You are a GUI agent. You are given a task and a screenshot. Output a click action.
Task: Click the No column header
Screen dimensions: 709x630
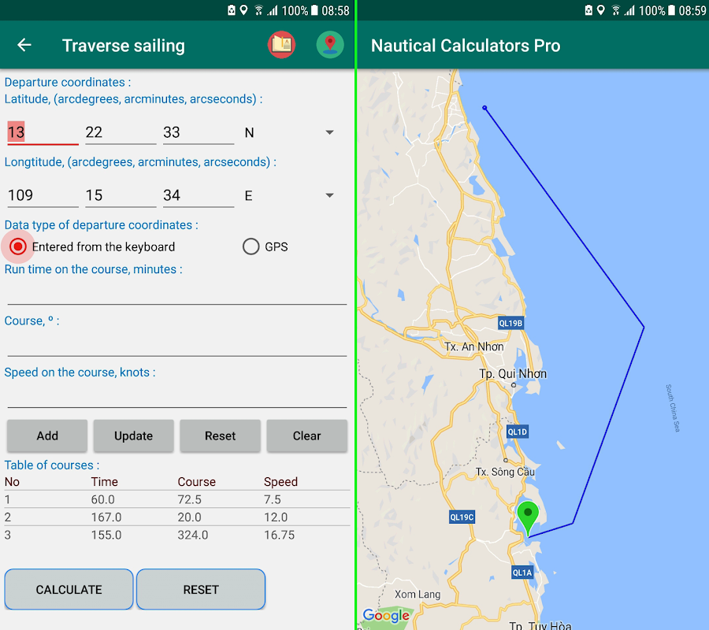pos(12,482)
